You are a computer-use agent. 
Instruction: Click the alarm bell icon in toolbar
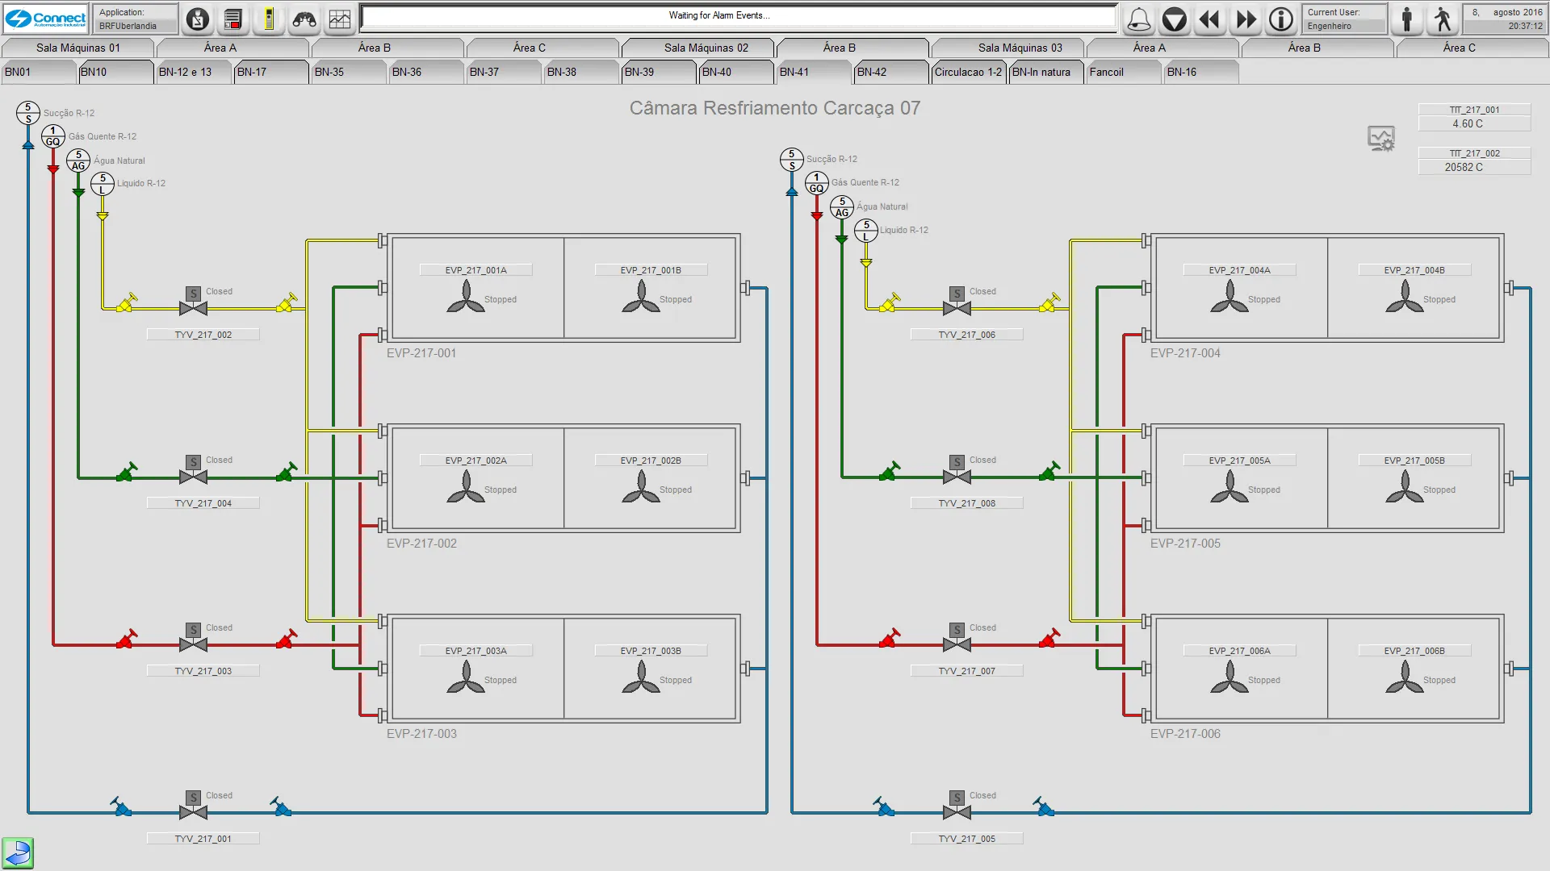click(1138, 19)
